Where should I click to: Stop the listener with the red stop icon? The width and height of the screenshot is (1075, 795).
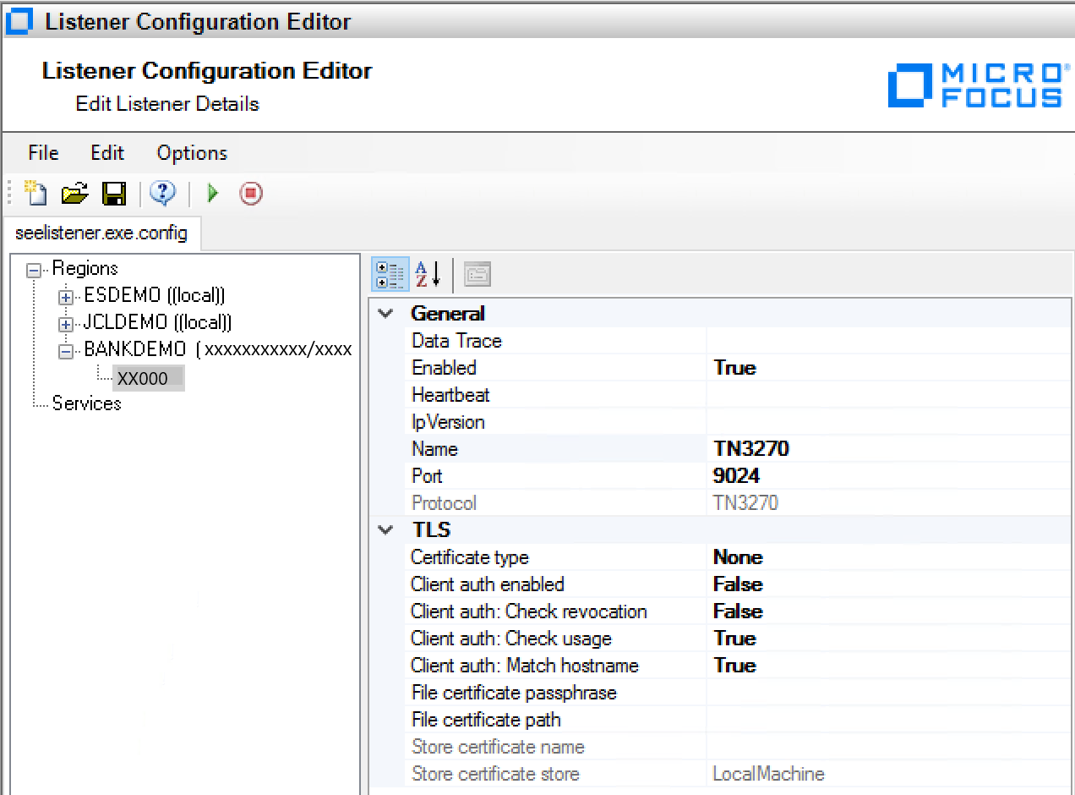point(251,193)
